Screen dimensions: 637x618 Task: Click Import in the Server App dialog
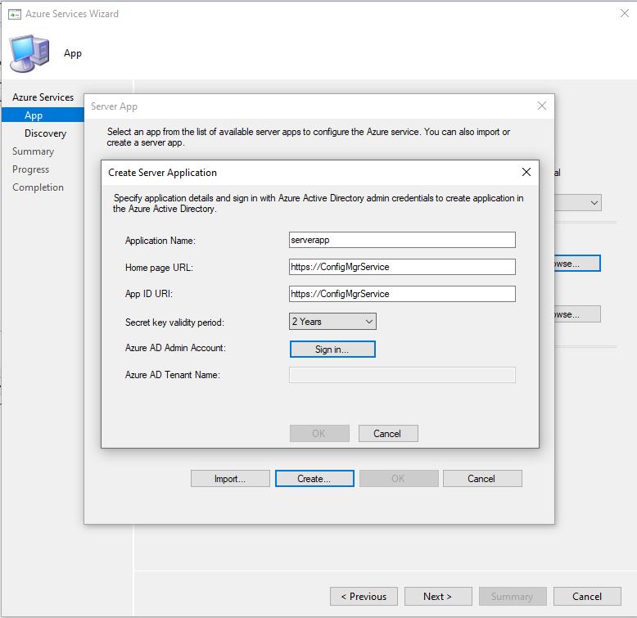(230, 479)
